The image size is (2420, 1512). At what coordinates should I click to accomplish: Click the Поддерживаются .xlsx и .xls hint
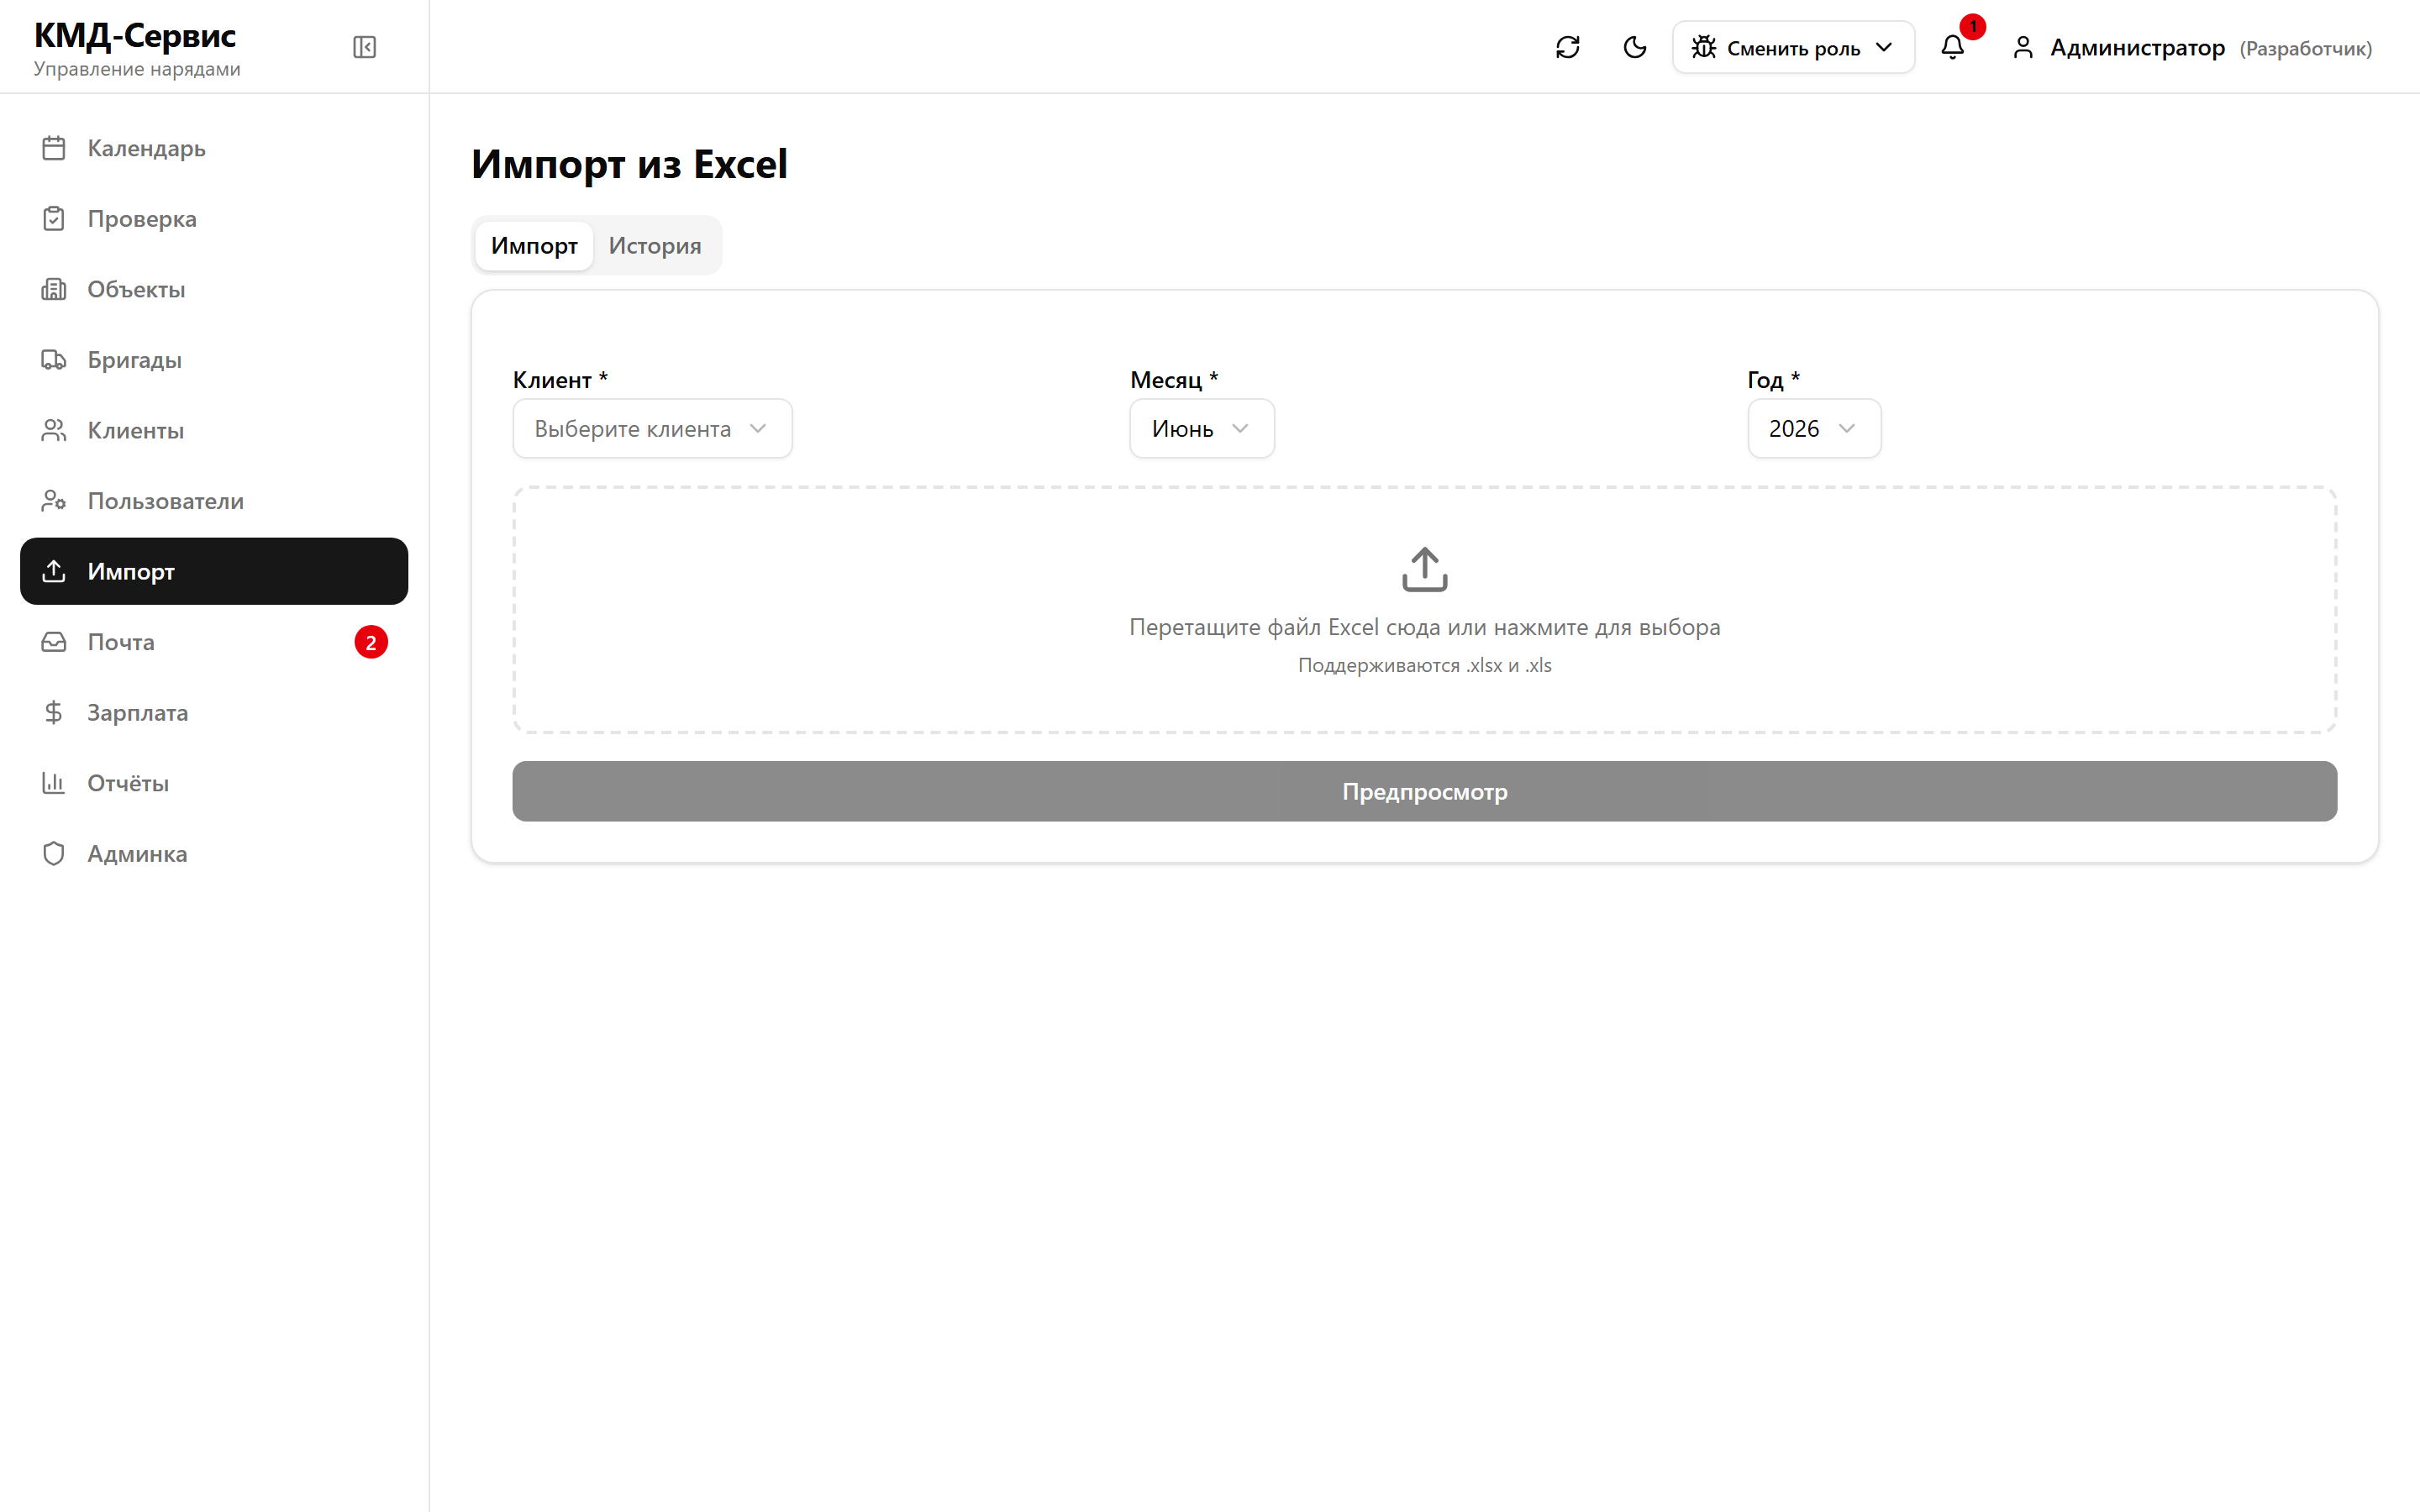[x=1424, y=665]
